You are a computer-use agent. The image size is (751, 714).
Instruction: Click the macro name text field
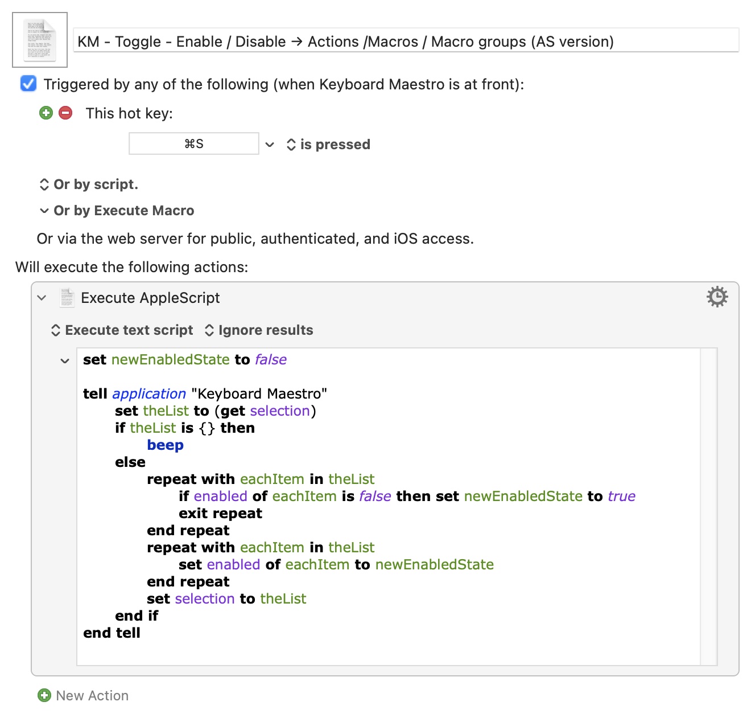(406, 42)
